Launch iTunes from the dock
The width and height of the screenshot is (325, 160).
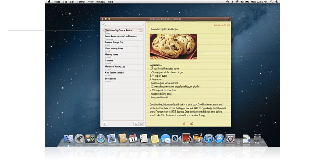[x=209, y=139]
